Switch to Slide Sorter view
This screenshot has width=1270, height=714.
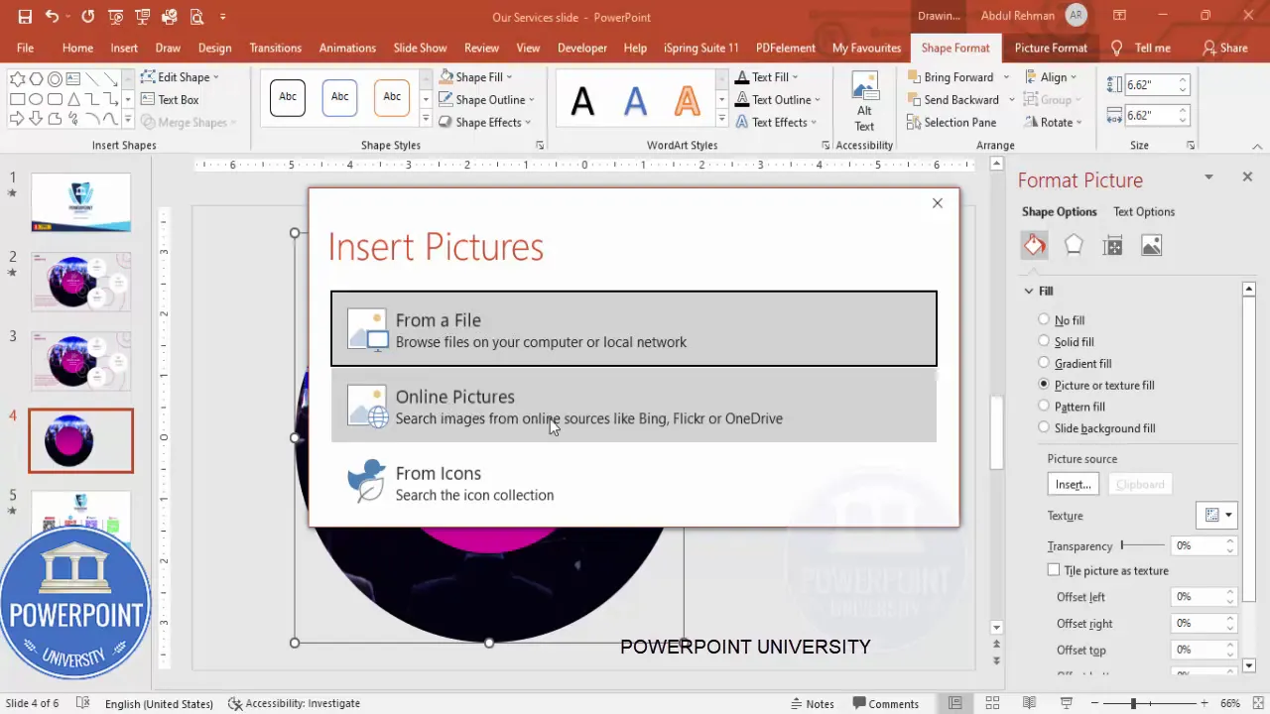coord(992,703)
